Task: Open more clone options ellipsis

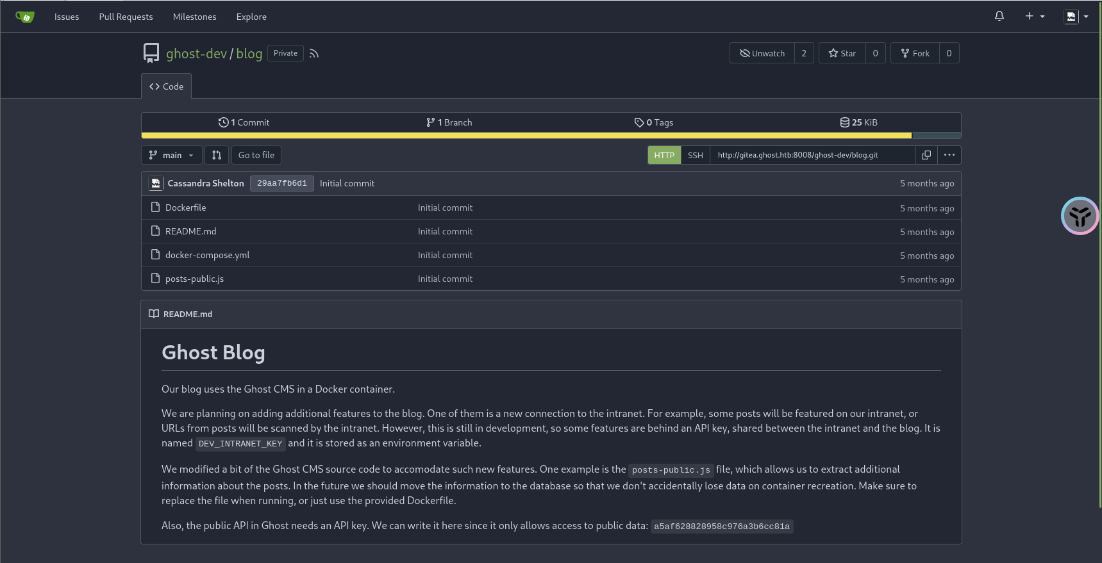Action: tap(949, 155)
